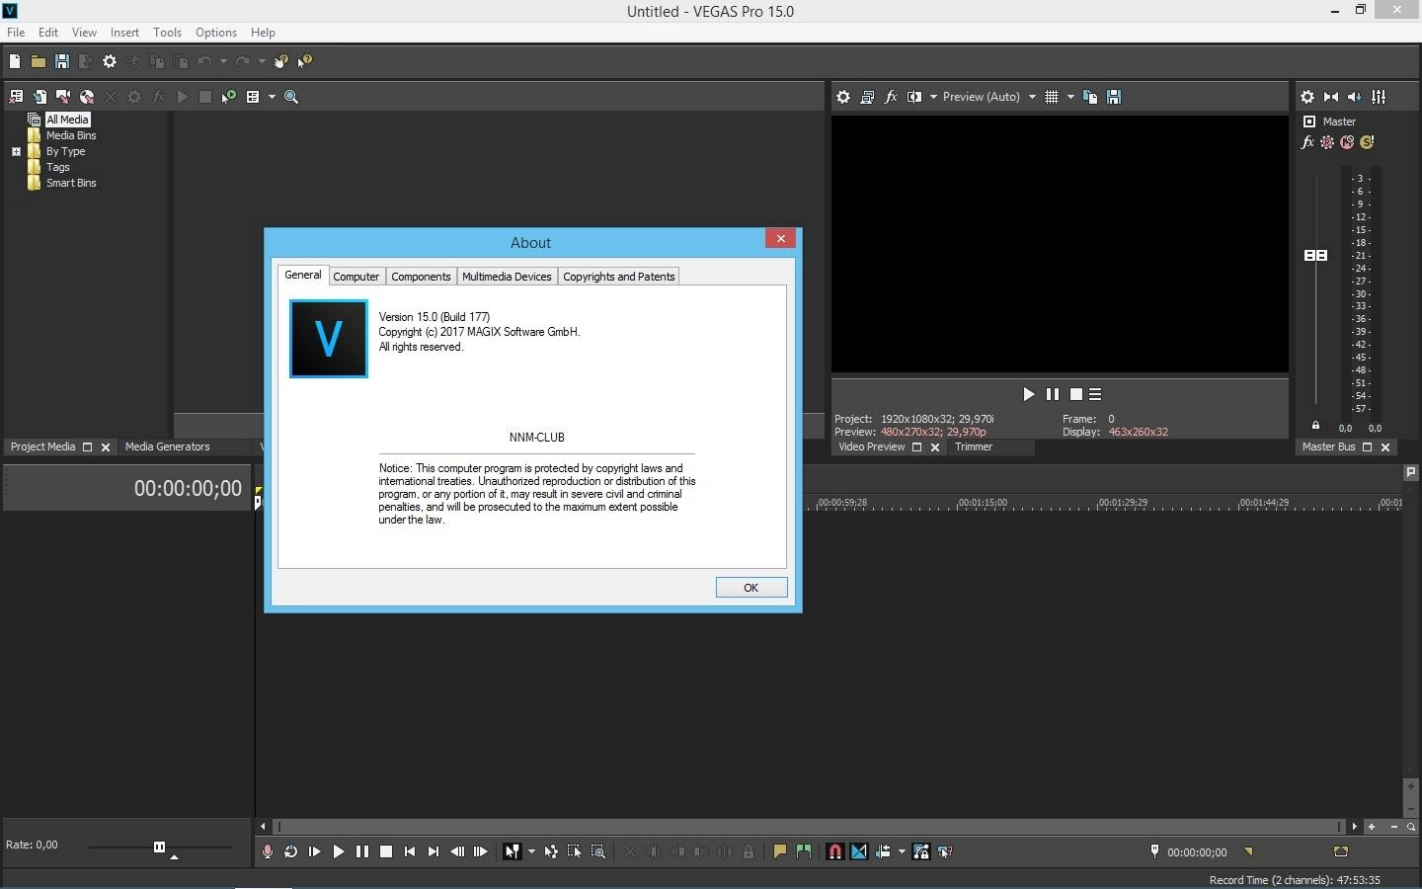Switch to the Components tab in About dialog
Screen dimensions: 1422x889
(421, 277)
